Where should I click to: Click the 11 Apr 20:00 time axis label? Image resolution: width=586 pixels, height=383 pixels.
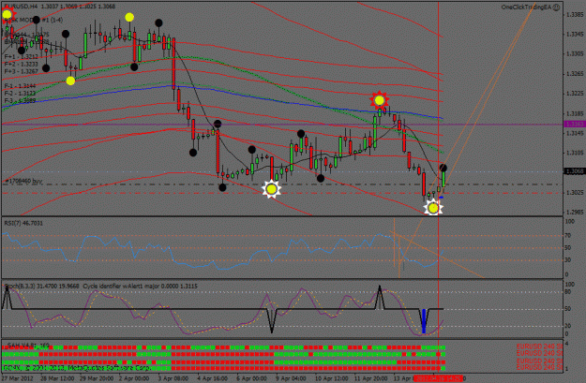click(369, 378)
